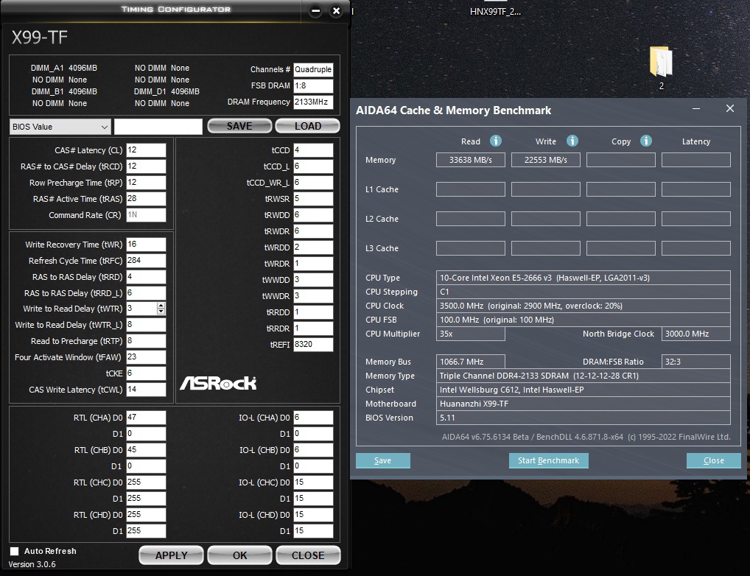Click the Channels # Quadruple field
Viewport: 750px width, 576px height.
tap(313, 69)
